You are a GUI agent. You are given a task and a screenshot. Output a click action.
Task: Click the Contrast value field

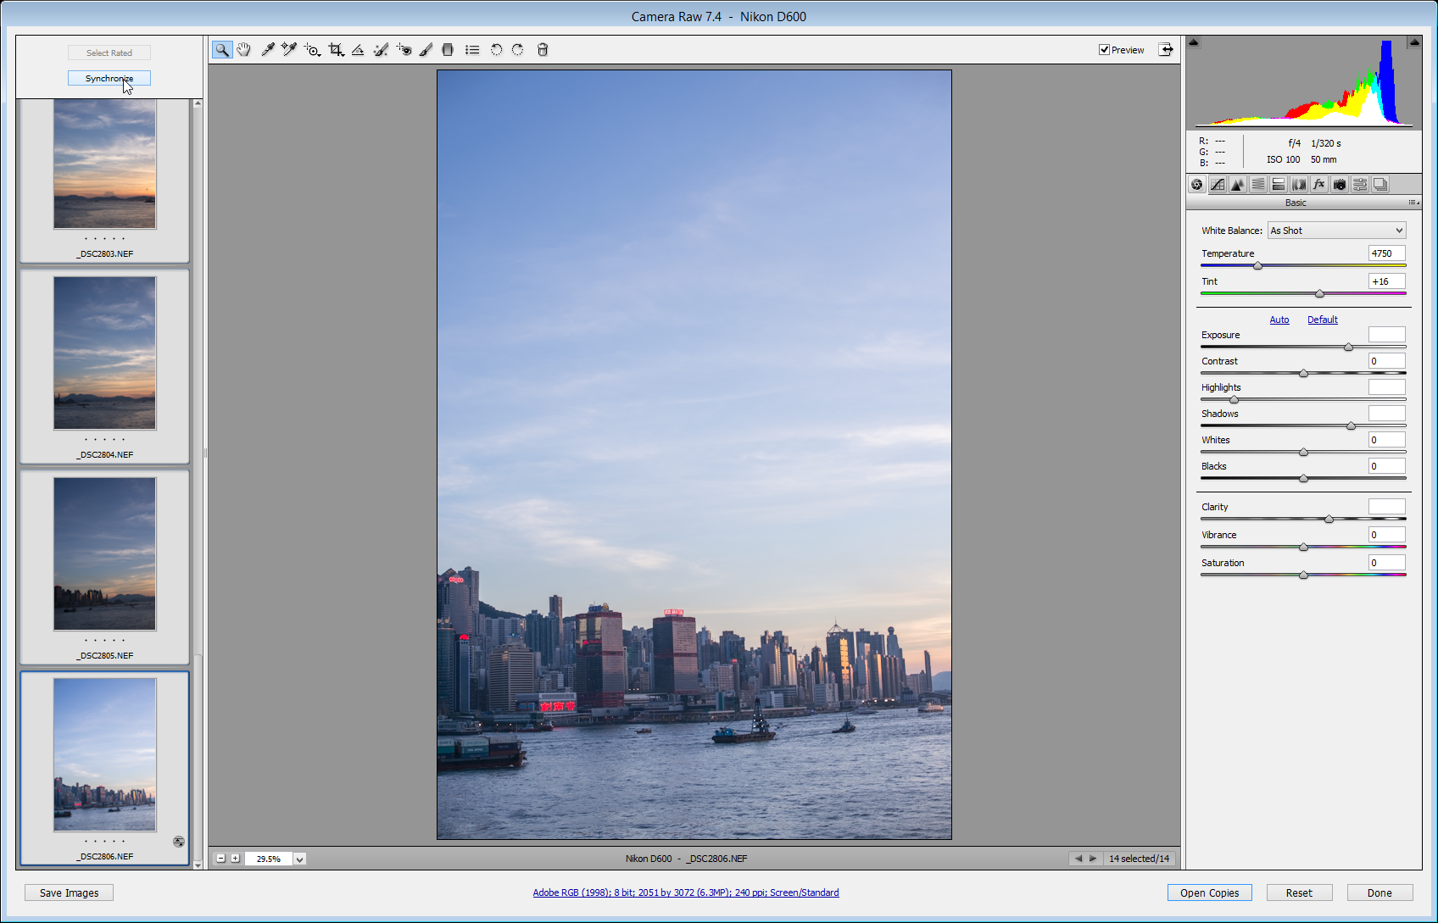point(1387,361)
